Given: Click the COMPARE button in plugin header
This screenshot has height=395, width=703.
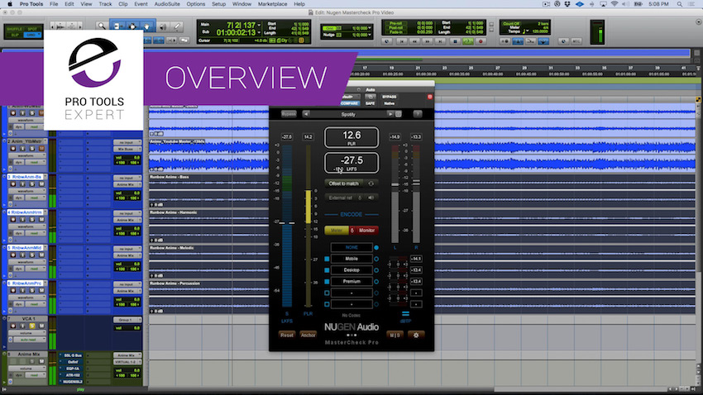Looking at the screenshot, I should coord(349,103).
